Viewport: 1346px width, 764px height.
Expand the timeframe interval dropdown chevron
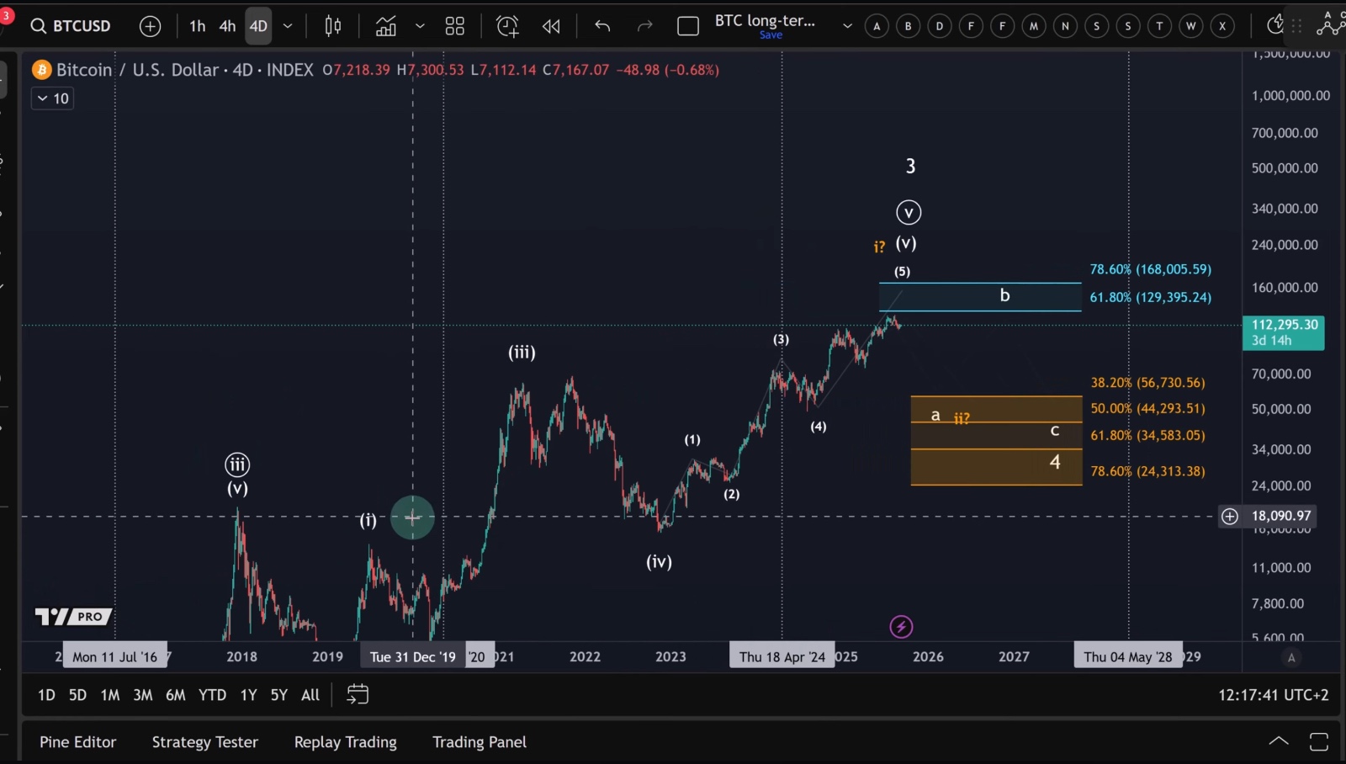point(288,26)
